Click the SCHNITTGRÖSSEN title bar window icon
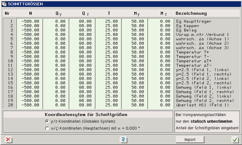242x145 pixels. pos(4,4)
